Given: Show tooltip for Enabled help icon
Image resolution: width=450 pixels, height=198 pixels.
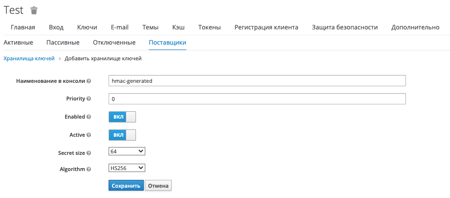Looking at the screenshot, I should point(89,117).
